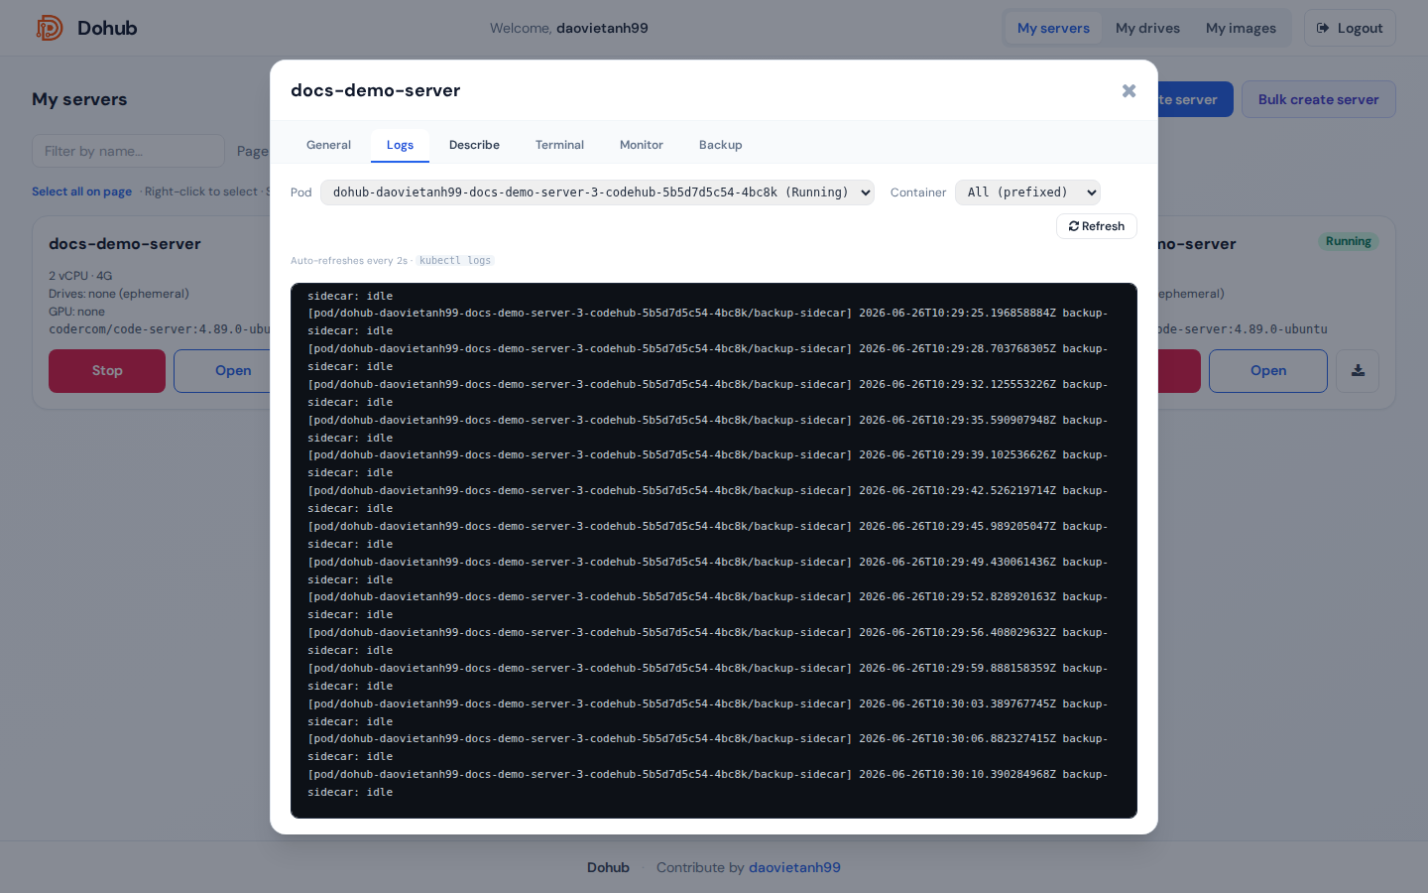1428x893 pixels.
Task: Click the docs-demo-server dialog title
Action: [375, 90]
